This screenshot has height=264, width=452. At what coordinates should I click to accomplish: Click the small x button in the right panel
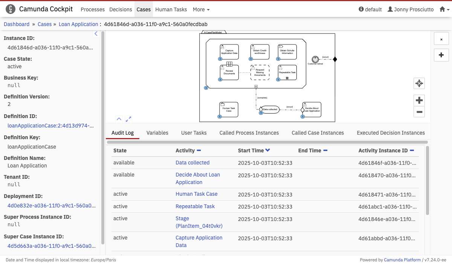pyautogui.click(x=441, y=39)
